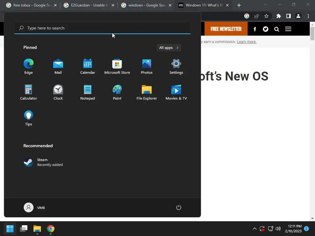This screenshot has height=236, width=315.
Task: Click the page vertical scrollbar thumb
Action: [x=312, y=33]
